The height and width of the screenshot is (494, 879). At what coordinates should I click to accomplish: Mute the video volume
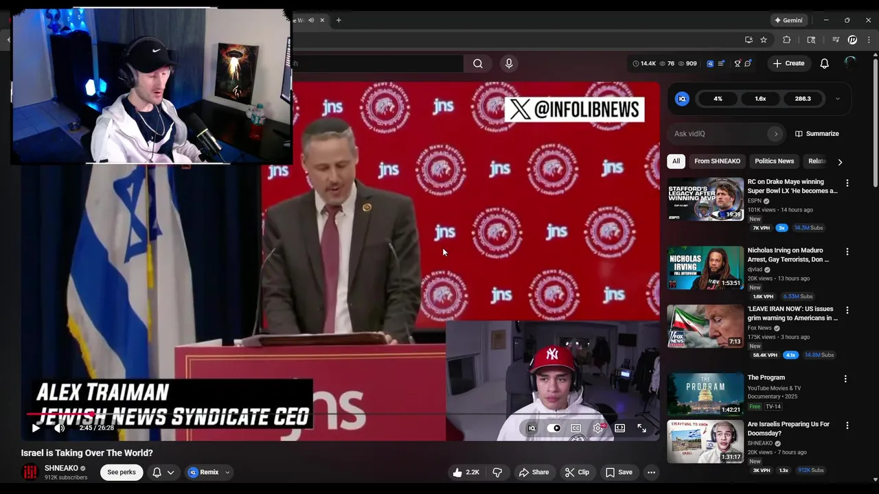click(60, 428)
